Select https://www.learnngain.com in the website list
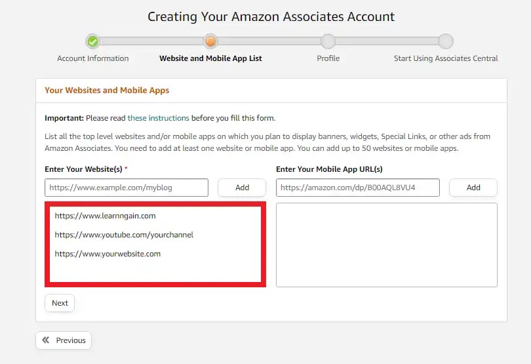 click(x=106, y=216)
